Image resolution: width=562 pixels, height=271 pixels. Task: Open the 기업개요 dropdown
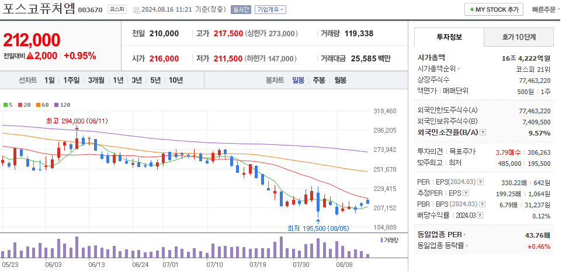pos(270,10)
